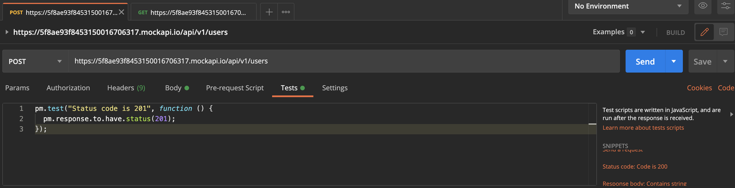Open the Save options dropdown arrow
The width and height of the screenshot is (735, 188).
point(725,61)
